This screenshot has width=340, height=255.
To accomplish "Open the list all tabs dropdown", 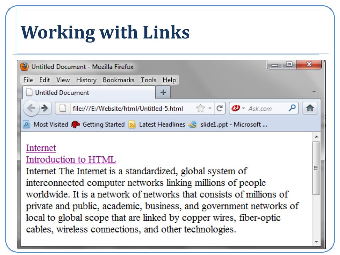I will 314,92.
